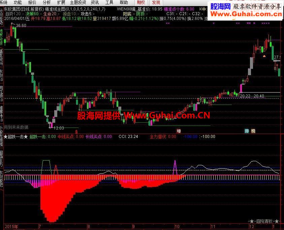Click the 20.40 price label
This screenshot has height=230, width=284.
[x=259, y=96]
